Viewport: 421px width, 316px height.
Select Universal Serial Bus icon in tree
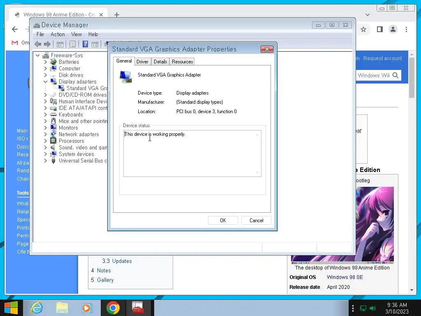pos(53,161)
